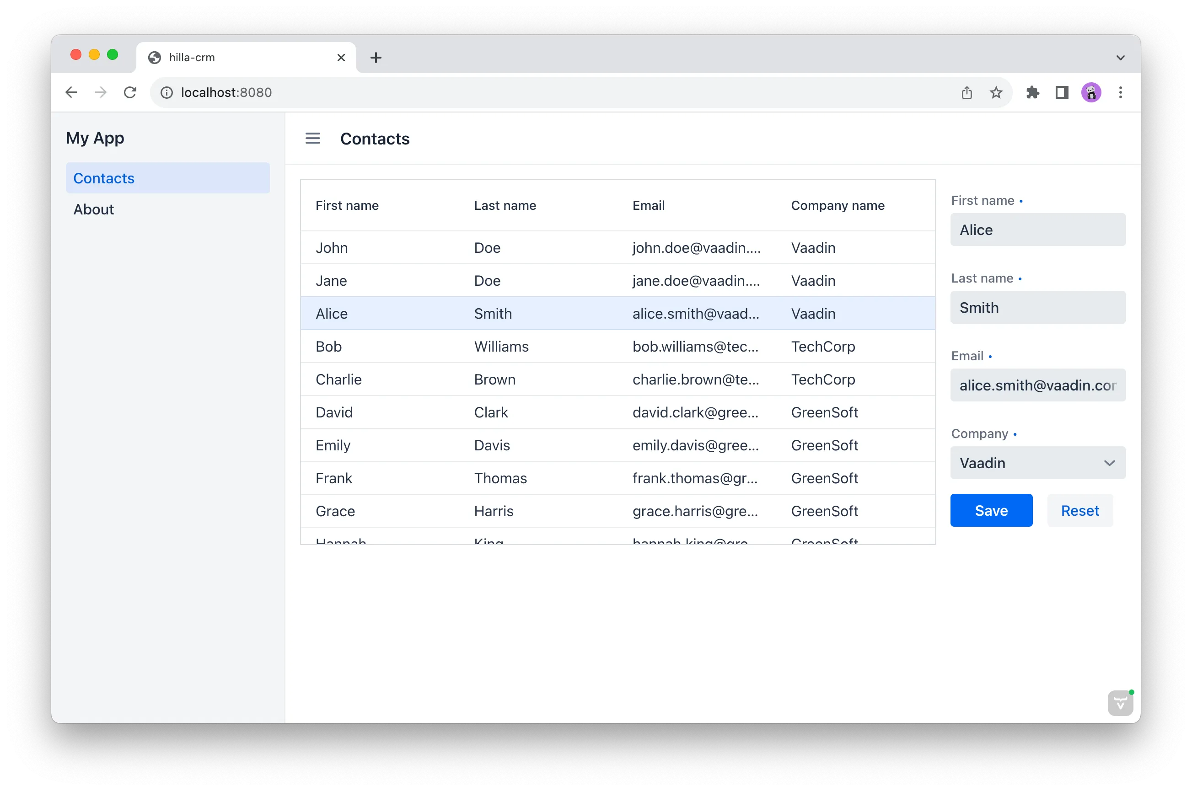Reload the page
This screenshot has height=791, width=1192.
(x=130, y=92)
